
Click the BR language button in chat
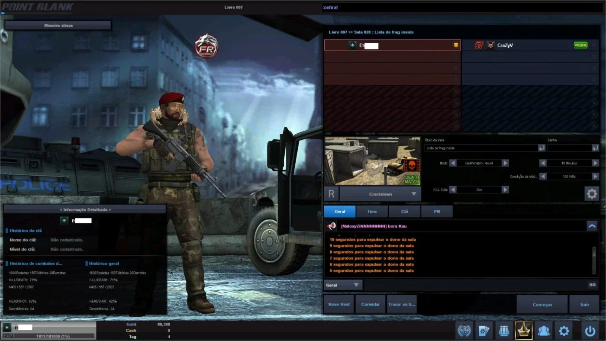click(592, 285)
